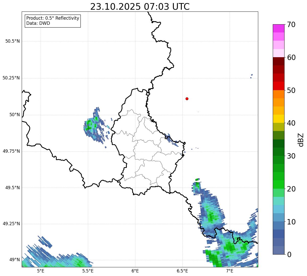Click the 6.5°E longitude label
This screenshot has height=276, width=307.
[x=182, y=271]
